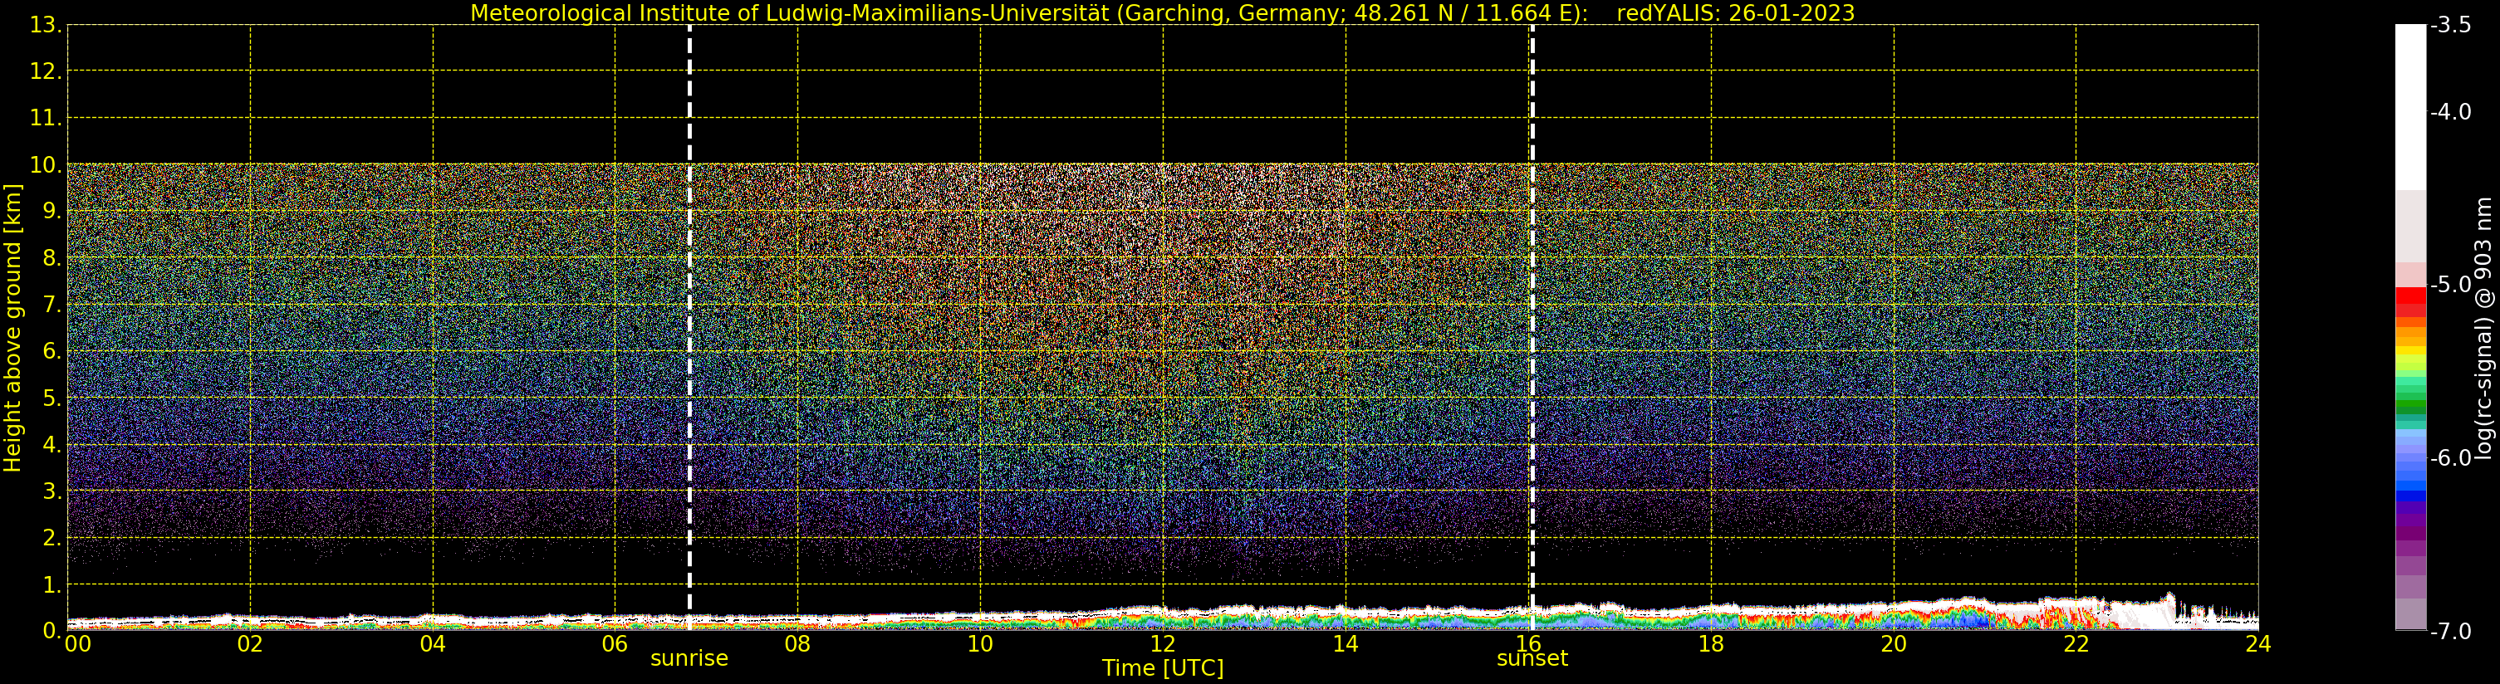Click the time axis tick '02'
This screenshot has height=684, width=2500.
tap(250, 644)
